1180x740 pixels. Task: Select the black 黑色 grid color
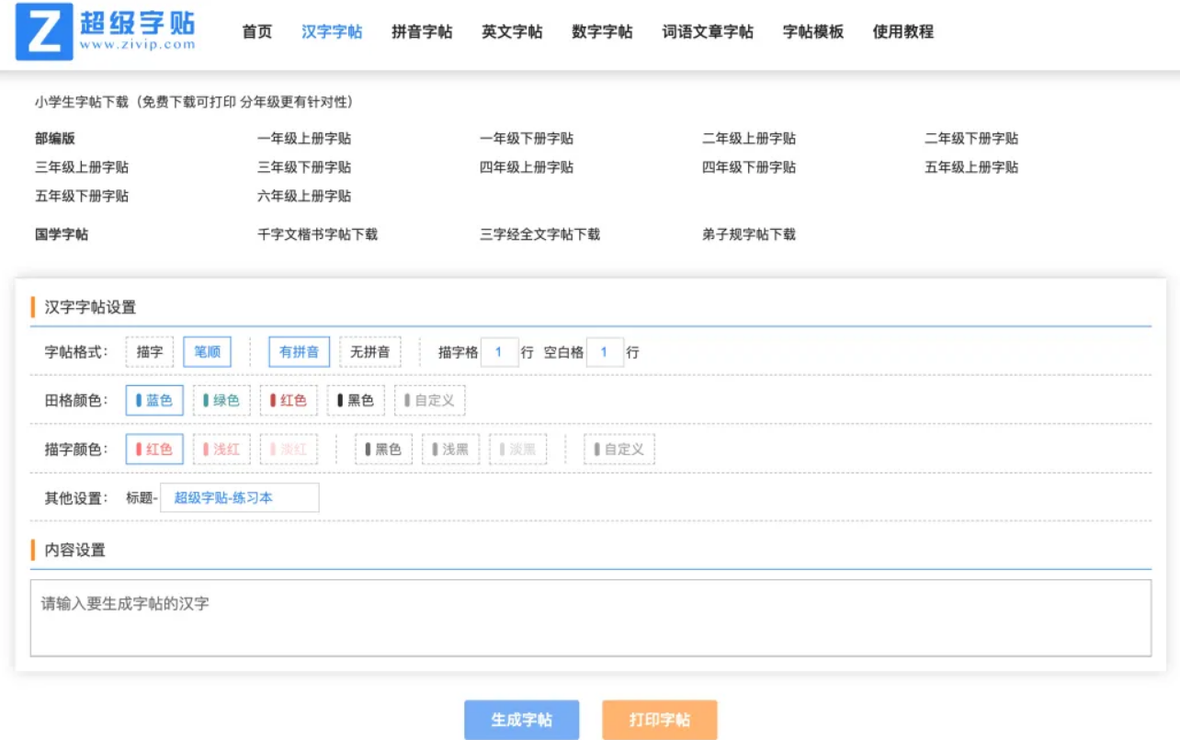click(356, 400)
